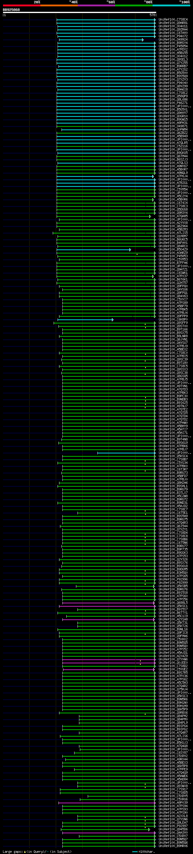Screen dimensions: 193x854
Task: Select the UniRef100_A9P039 label
Action: 173,802
